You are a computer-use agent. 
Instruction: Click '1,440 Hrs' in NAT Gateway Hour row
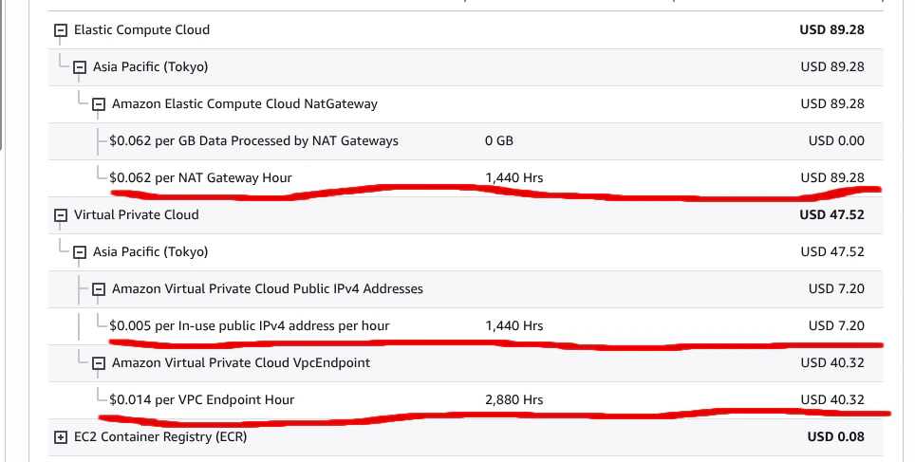coord(514,178)
